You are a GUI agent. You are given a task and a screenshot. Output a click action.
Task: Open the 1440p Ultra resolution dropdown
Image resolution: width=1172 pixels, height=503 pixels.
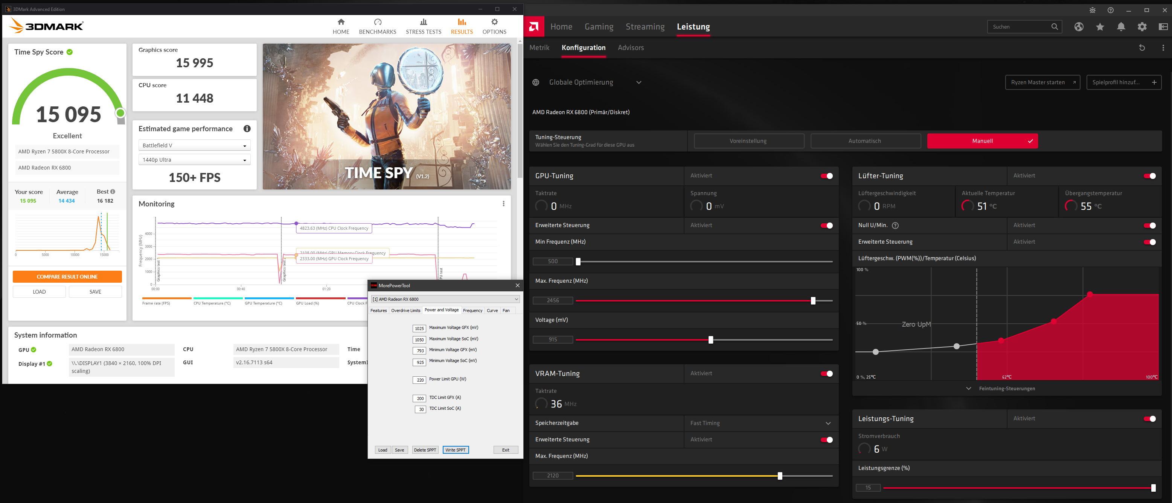(194, 160)
